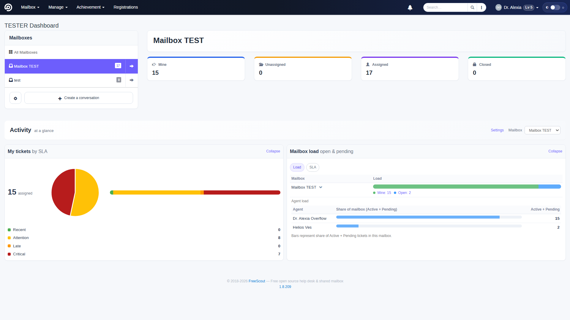This screenshot has width=570, height=320.
Task: Click the FreeScout logo icon
Action: (x=8, y=7)
